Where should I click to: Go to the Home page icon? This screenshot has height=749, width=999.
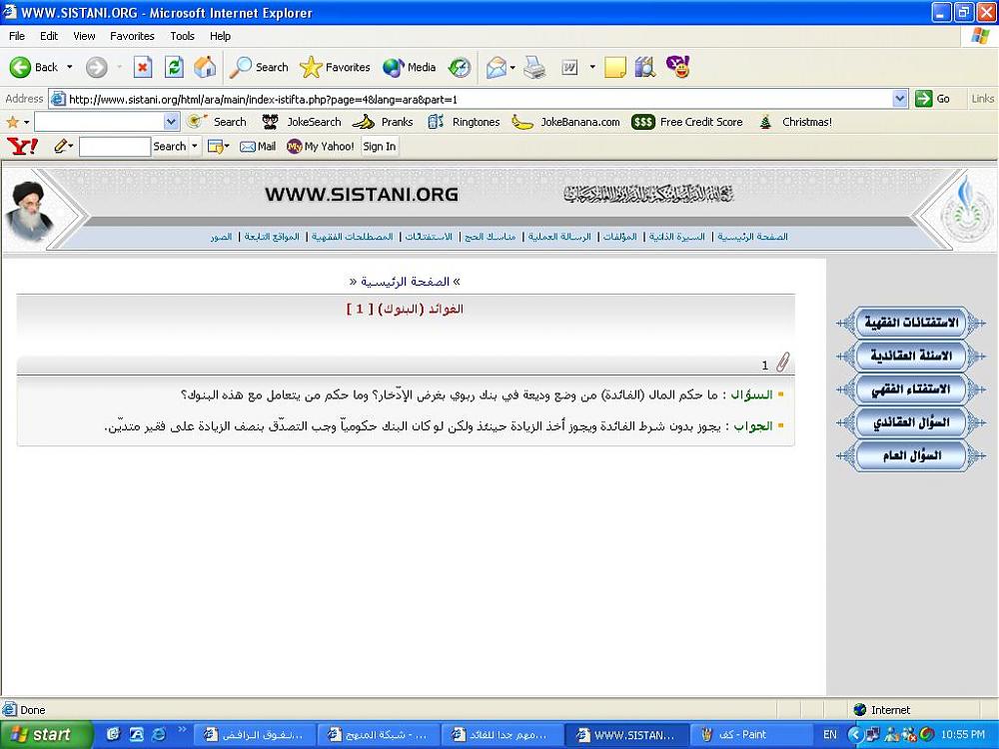205,67
